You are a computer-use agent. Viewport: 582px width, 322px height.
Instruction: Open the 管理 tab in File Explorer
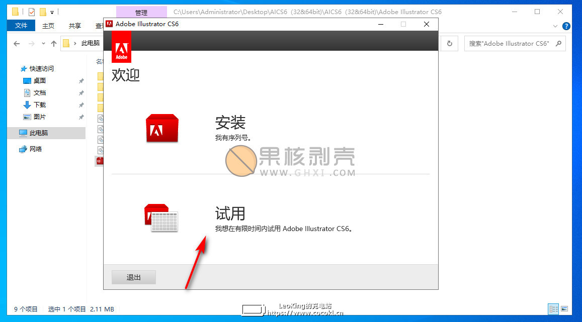pos(141,13)
